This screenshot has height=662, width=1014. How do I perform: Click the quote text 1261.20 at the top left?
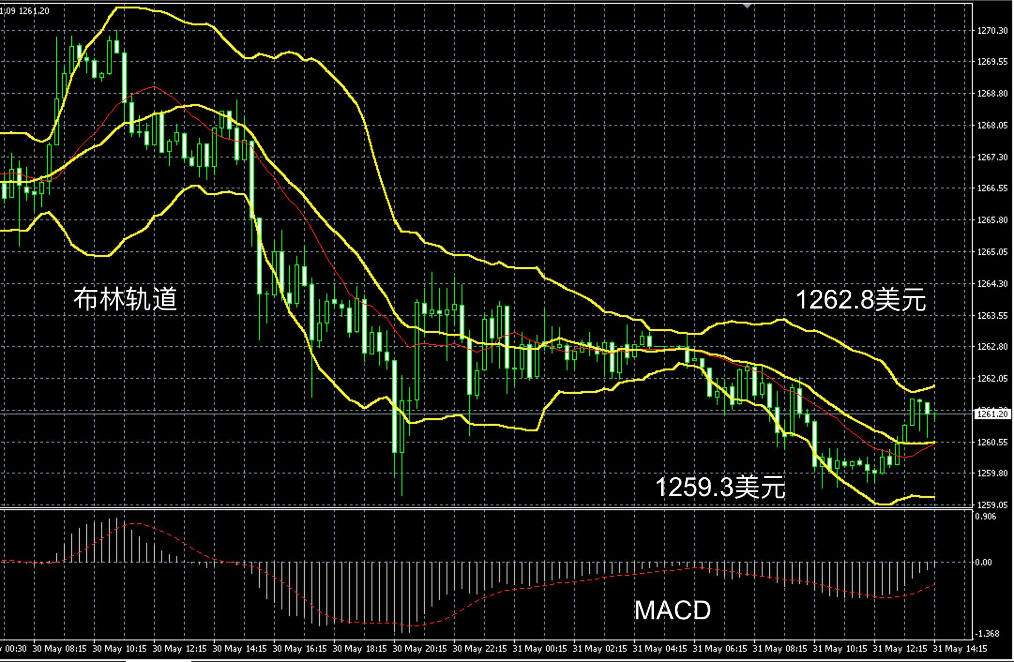pos(34,11)
